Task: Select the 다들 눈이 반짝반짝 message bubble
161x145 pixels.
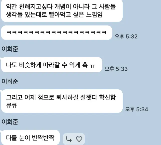Action: tap(30, 138)
